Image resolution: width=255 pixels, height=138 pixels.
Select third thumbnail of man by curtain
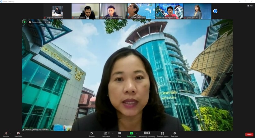coord(114,11)
